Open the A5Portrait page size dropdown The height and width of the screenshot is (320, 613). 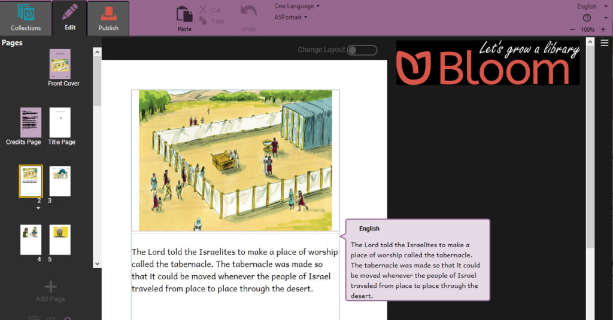coord(291,17)
